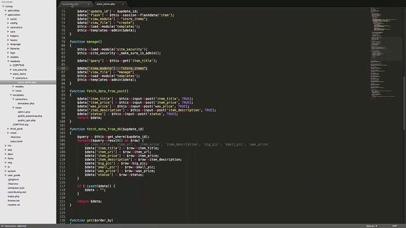This screenshot has width=406, height=228.
Task: Place cursor on 'function fetch_data_from_db($update_id)' line
Action: [107, 129]
